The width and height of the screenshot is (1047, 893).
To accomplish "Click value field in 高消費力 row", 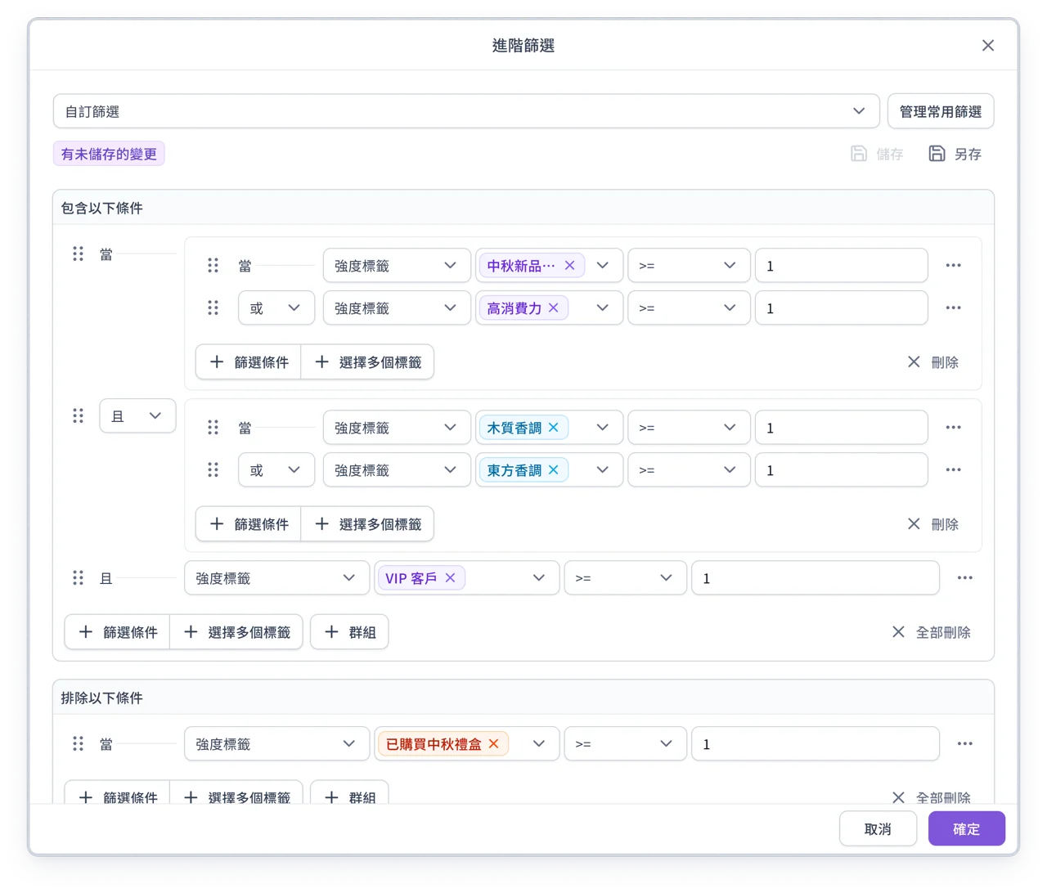I will (x=842, y=308).
